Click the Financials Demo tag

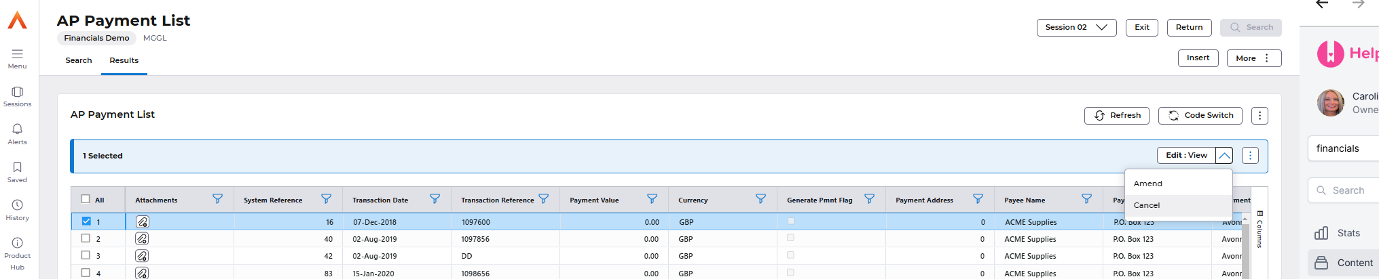[x=96, y=39]
